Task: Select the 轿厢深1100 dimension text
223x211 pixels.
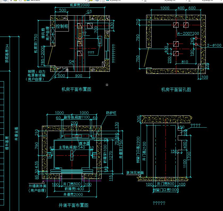Action: click(x=105, y=154)
